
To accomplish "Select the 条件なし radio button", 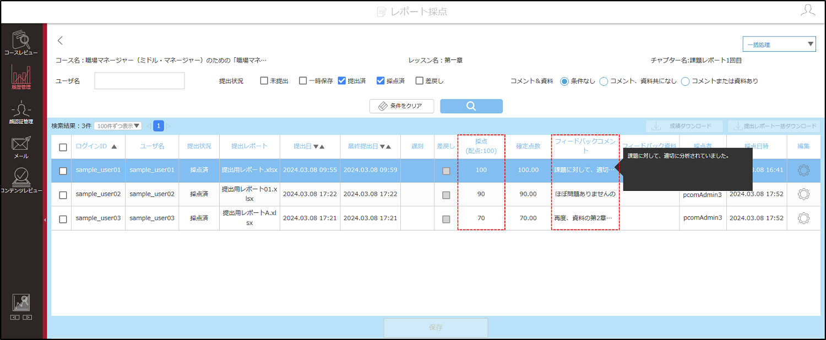I will (564, 81).
